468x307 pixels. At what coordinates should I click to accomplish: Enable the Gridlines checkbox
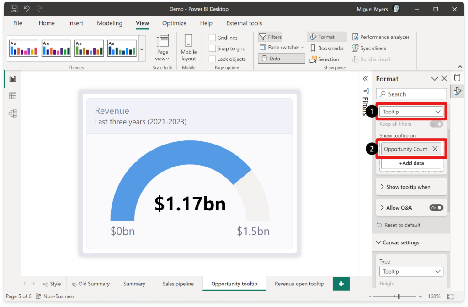[x=212, y=38]
